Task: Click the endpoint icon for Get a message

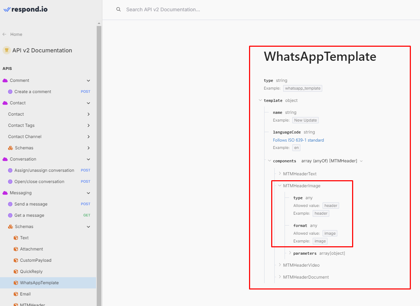Action: click(x=10, y=215)
